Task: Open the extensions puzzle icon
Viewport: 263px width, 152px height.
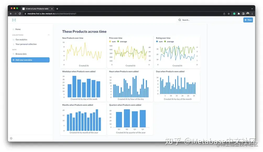Action: click(x=239, y=14)
